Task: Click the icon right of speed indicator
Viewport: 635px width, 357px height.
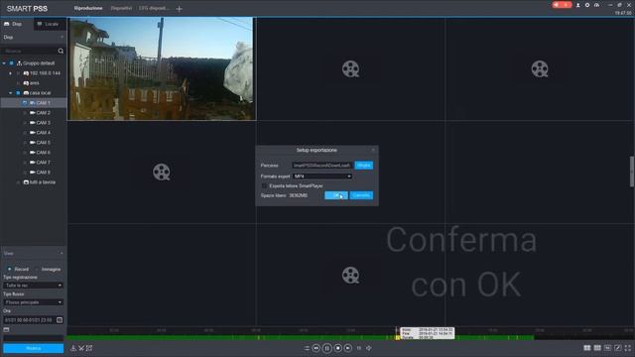Action: click(369, 348)
